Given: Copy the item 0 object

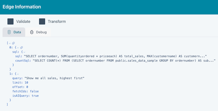Looking at the screenshot, I should point(22,48).
